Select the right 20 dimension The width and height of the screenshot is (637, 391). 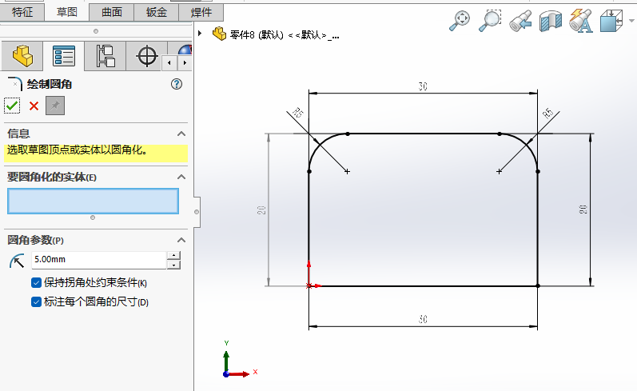(x=583, y=209)
